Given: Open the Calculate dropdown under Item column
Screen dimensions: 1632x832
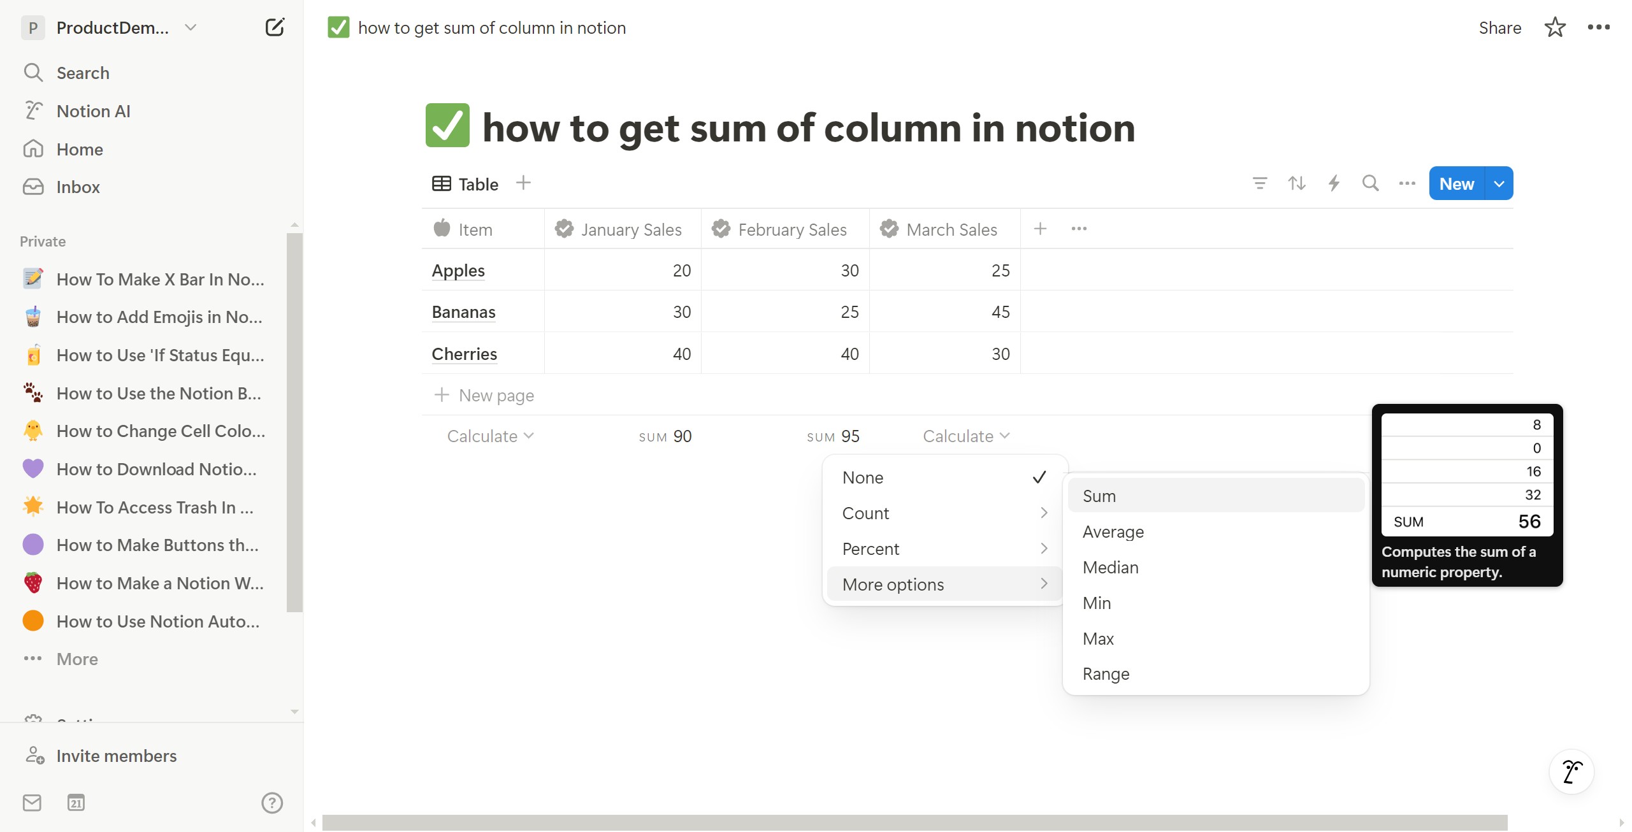Looking at the screenshot, I should [490, 436].
